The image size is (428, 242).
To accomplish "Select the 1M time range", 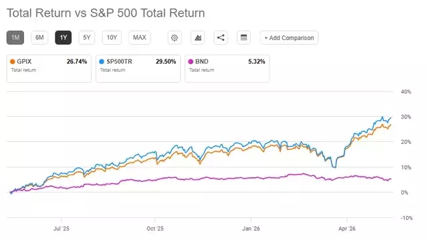I will coord(15,37).
